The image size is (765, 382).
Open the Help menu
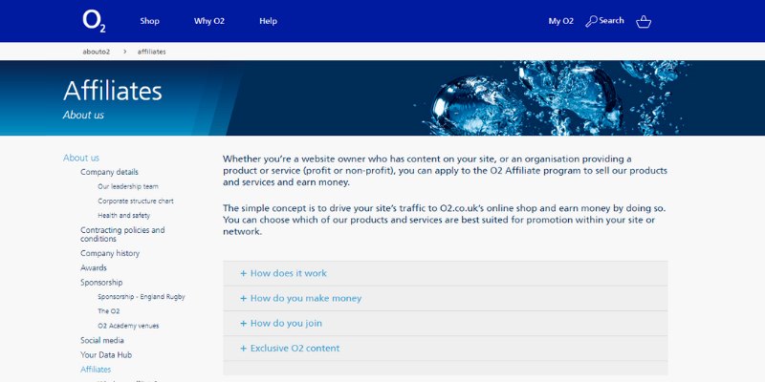click(x=269, y=21)
